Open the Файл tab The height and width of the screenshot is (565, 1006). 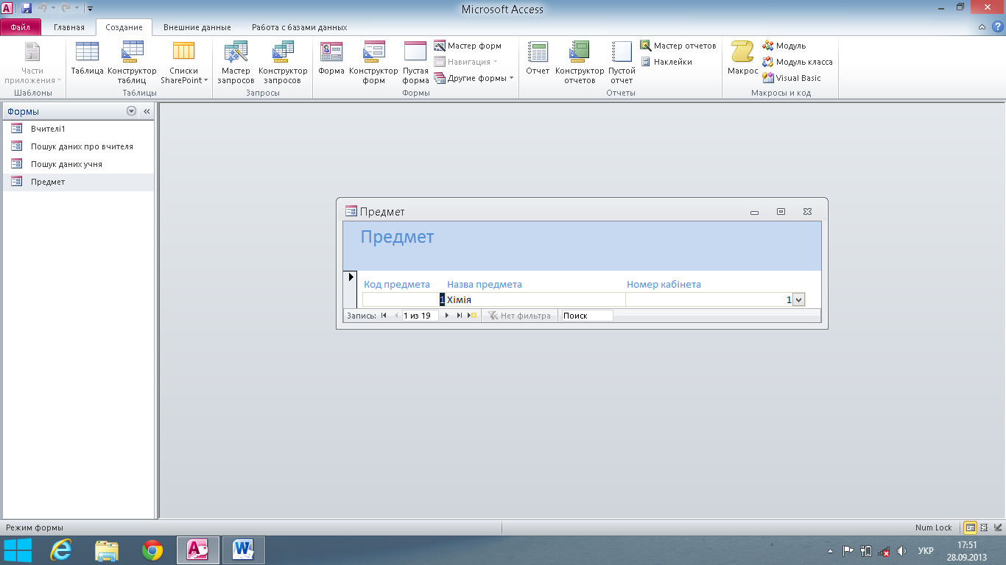pyautogui.click(x=21, y=27)
